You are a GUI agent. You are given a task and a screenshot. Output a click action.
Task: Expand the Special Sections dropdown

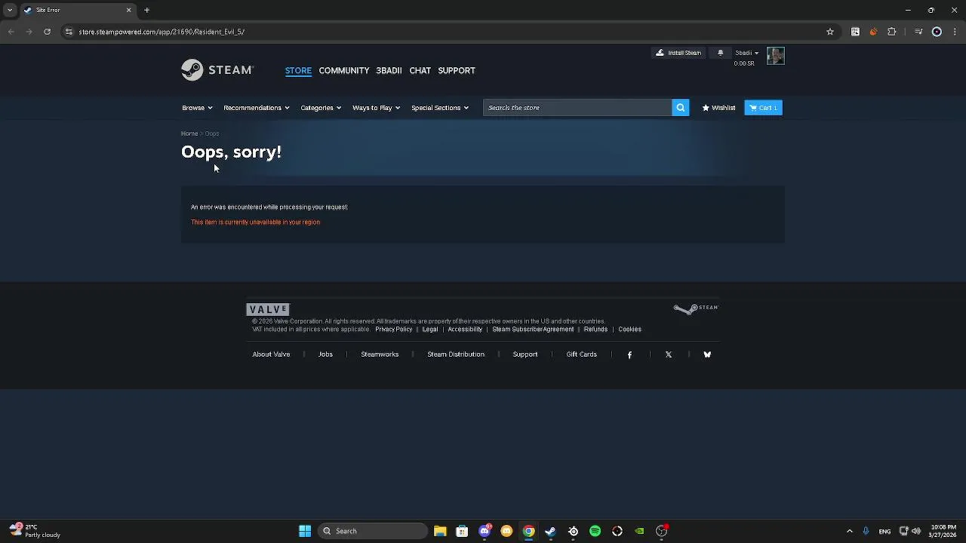tap(440, 108)
